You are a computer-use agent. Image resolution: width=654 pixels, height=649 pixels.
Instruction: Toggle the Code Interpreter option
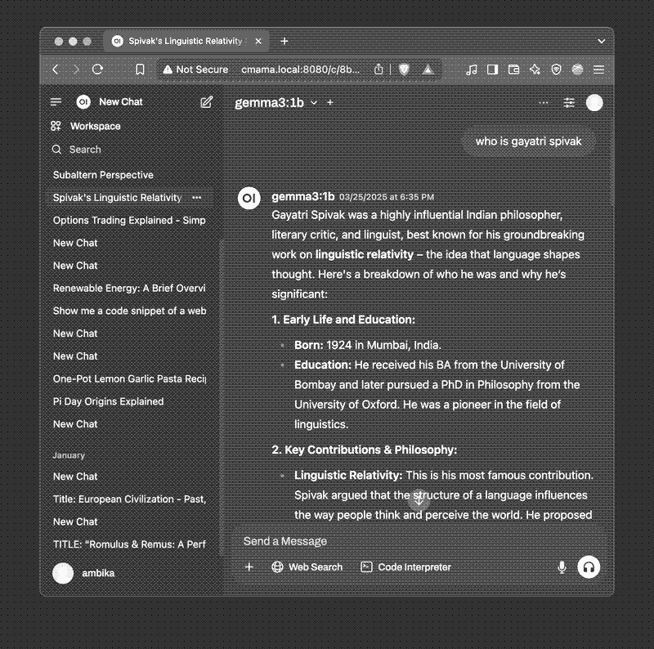(405, 567)
